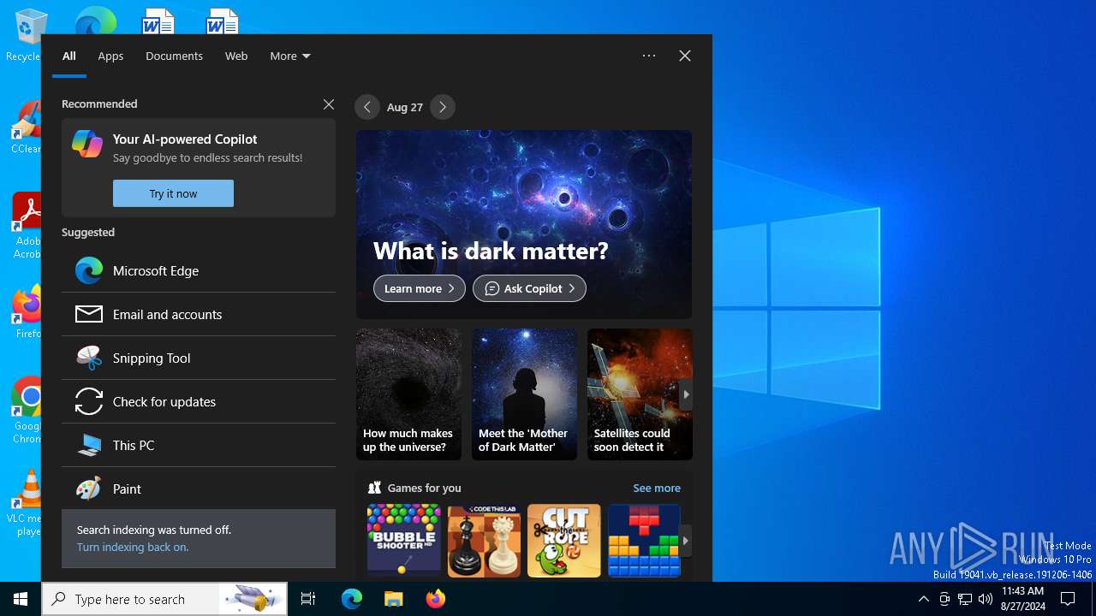
Task: Switch to the Apps tab
Action: [110, 56]
